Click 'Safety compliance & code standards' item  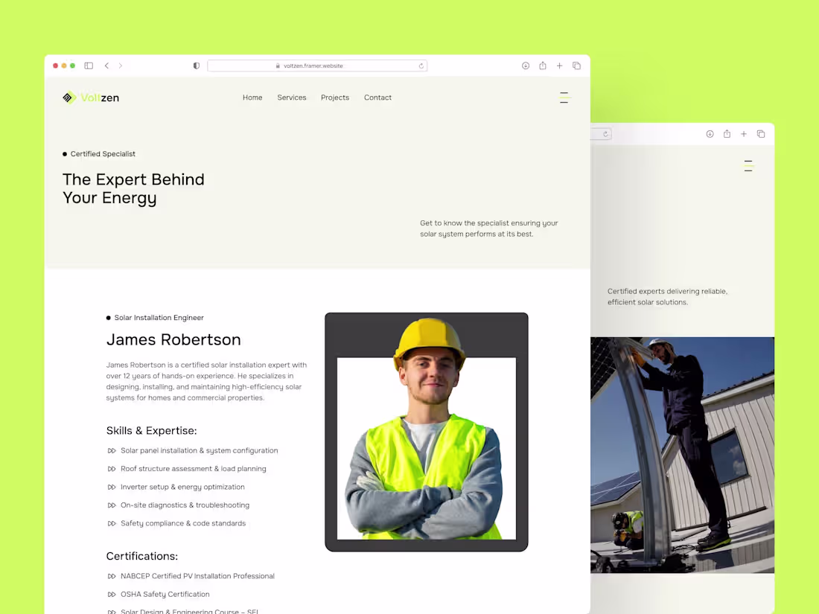tap(183, 524)
